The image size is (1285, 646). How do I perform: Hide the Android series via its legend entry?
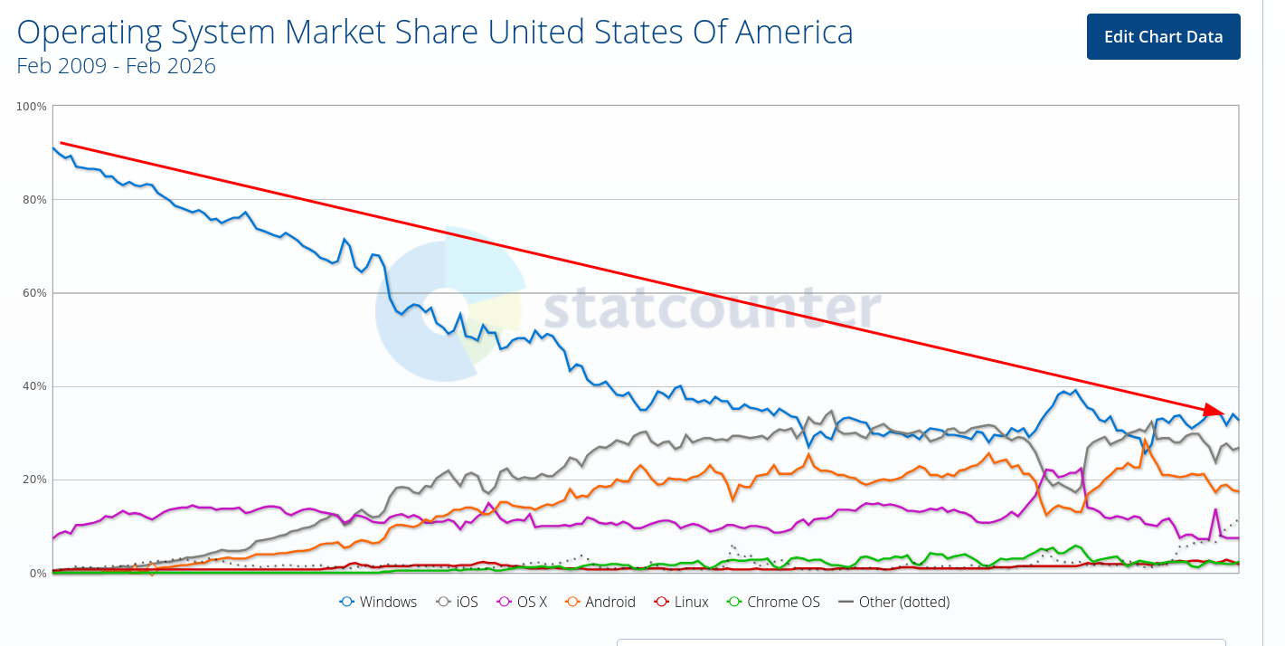click(x=600, y=602)
